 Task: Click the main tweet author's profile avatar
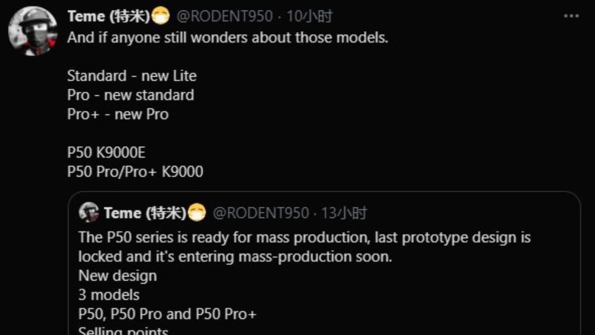(x=33, y=31)
